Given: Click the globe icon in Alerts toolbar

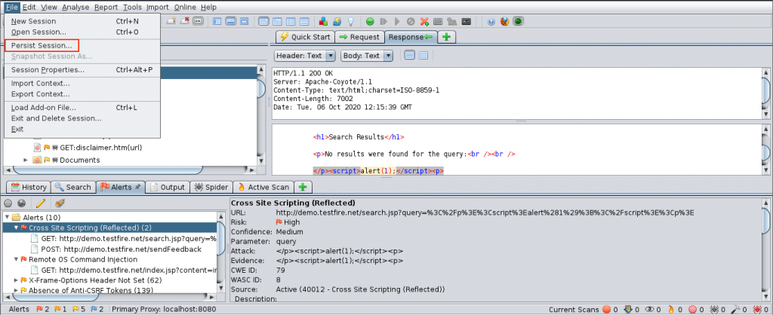Looking at the screenshot, I should pyautogui.click(x=22, y=203).
